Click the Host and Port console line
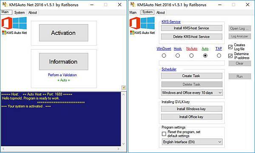Image resolution: width=255 pixels, height=153 pixels. (x=37, y=94)
